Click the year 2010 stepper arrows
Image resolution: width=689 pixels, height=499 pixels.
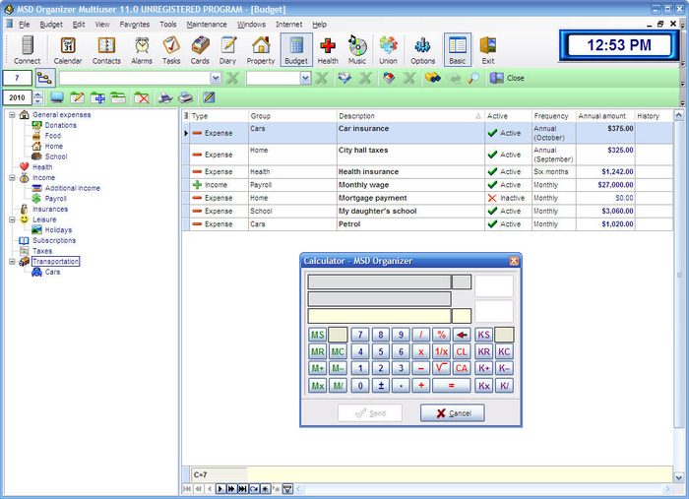point(38,97)
